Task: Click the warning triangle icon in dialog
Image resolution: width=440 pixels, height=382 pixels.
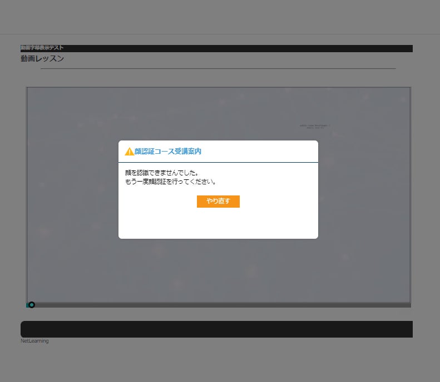Action: [129, 152]
